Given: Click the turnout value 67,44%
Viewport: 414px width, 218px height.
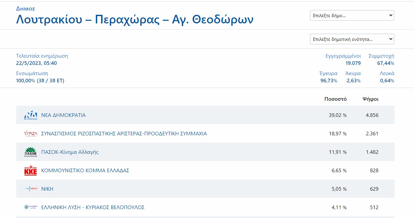Looking at the screenshot, I should 386,63.
